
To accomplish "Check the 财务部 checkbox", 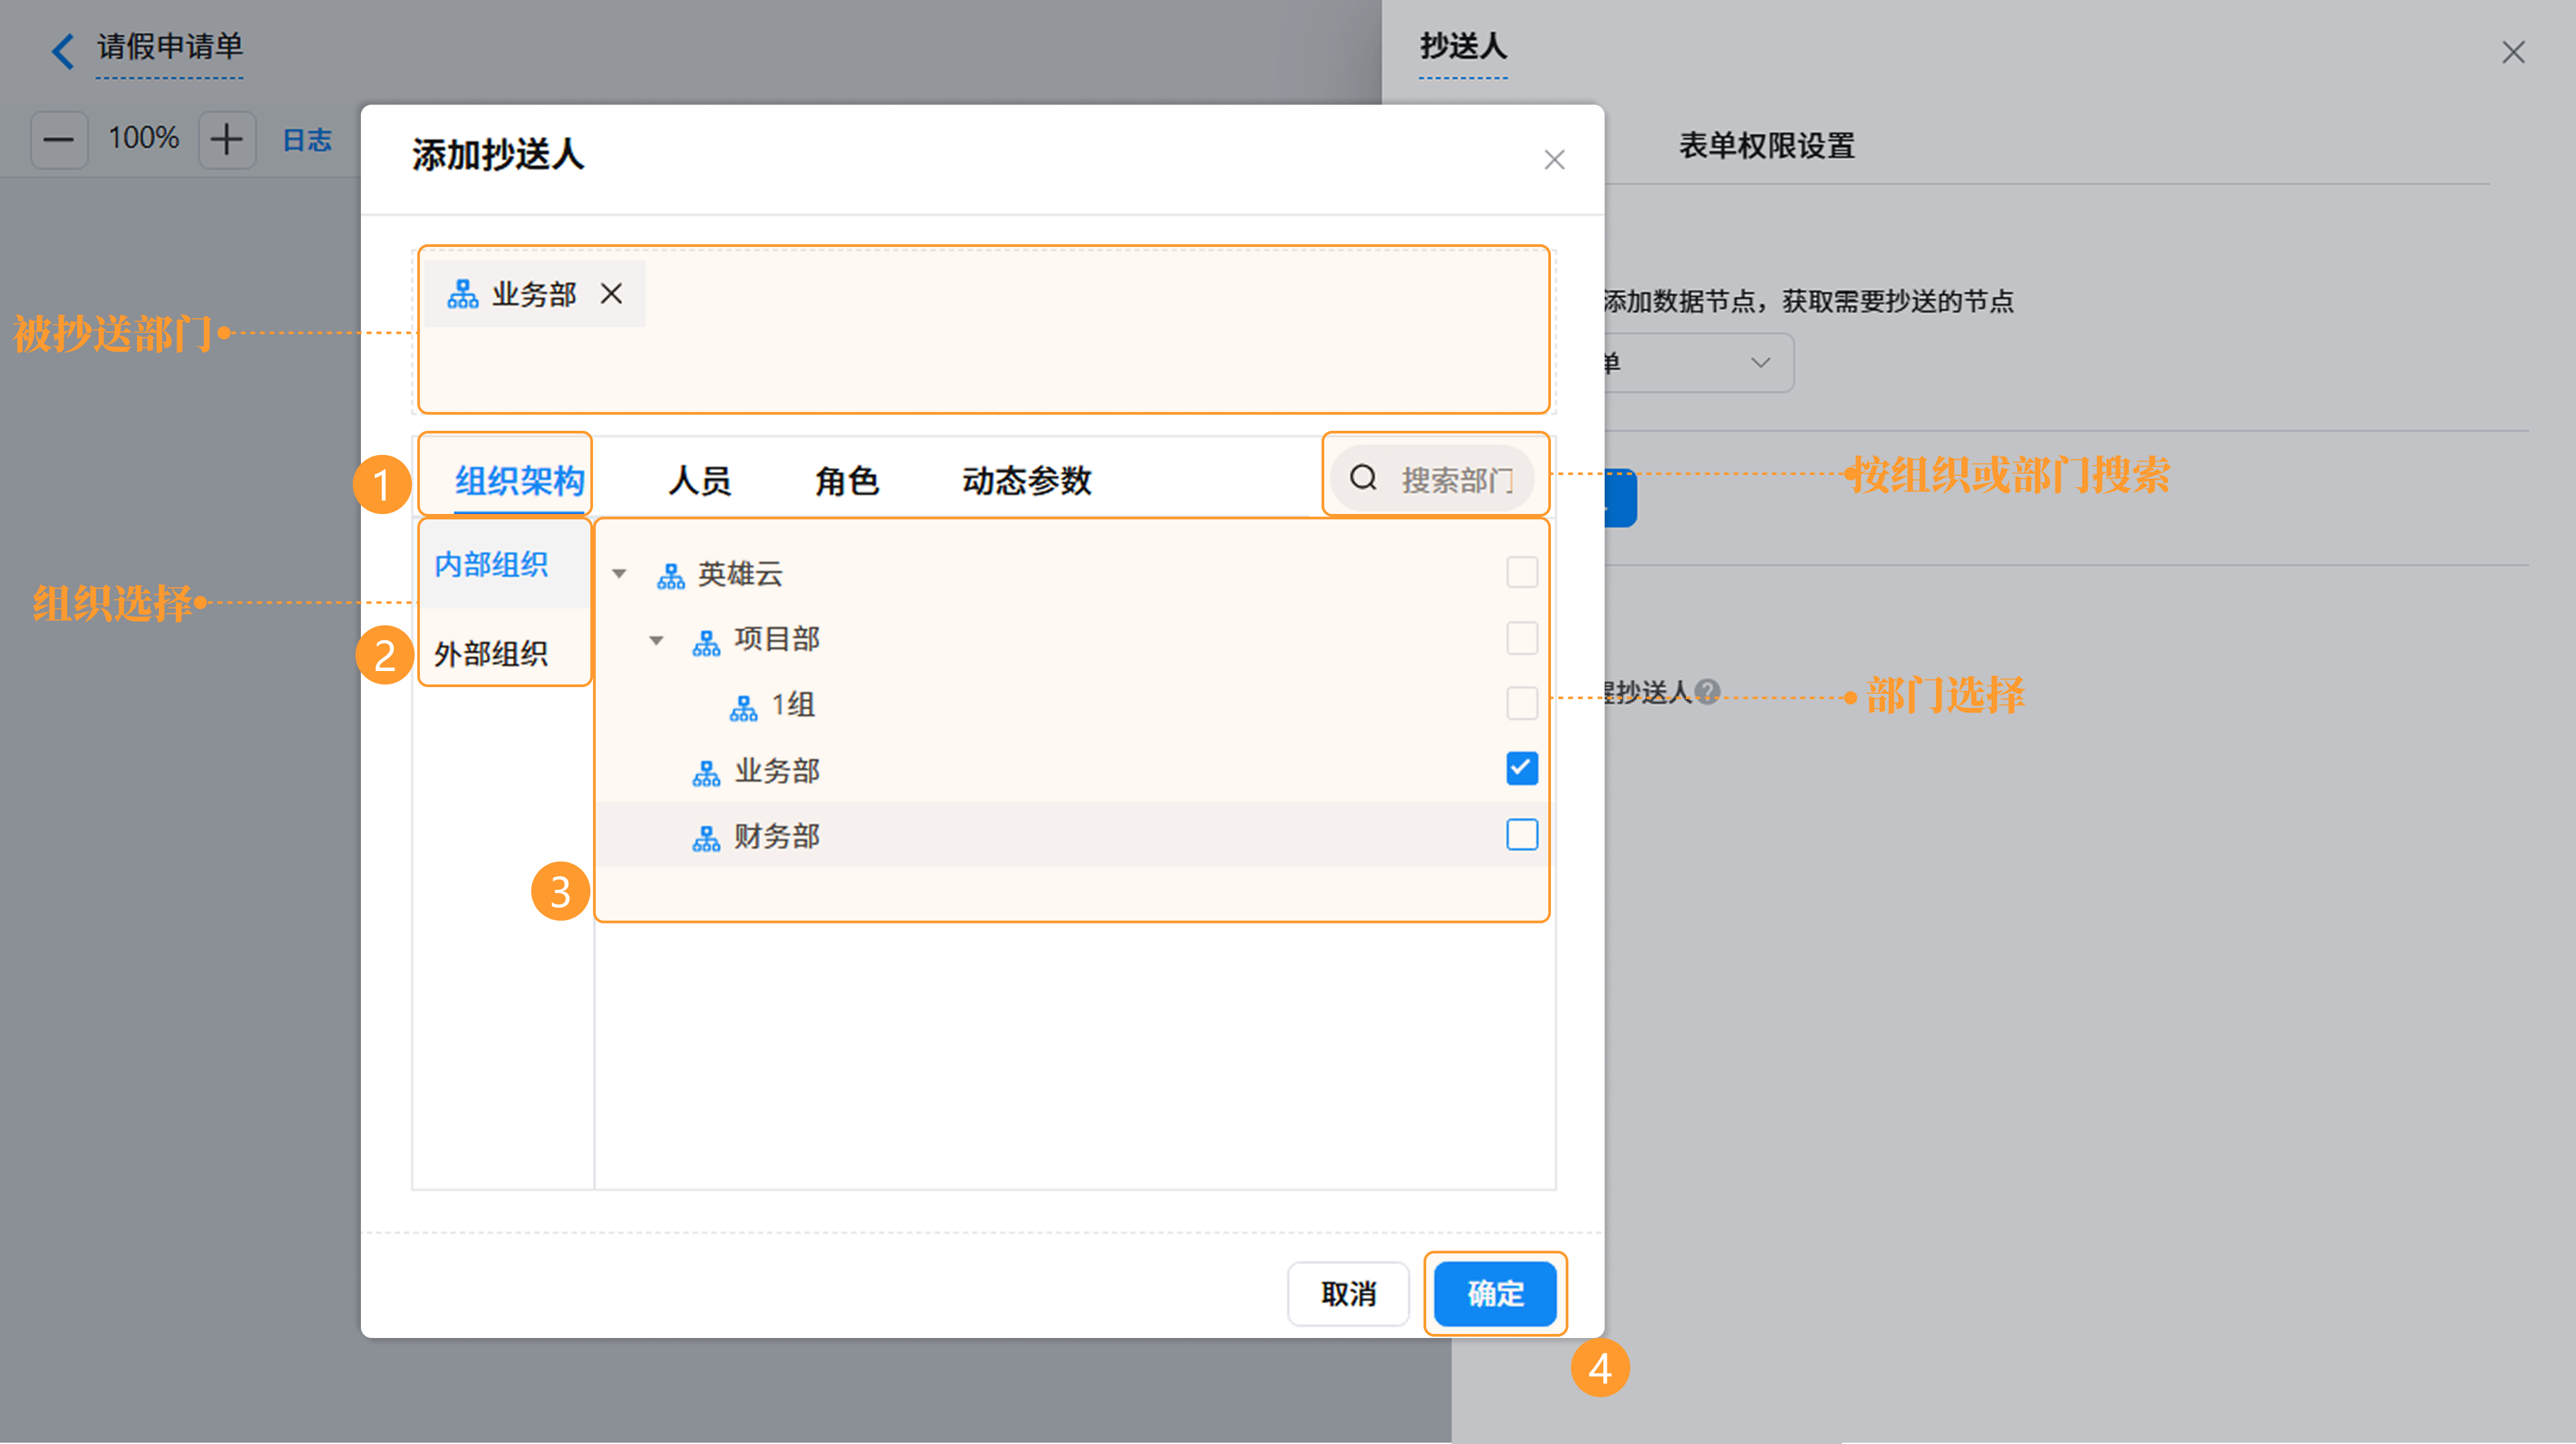I will tap(1521, 834).
